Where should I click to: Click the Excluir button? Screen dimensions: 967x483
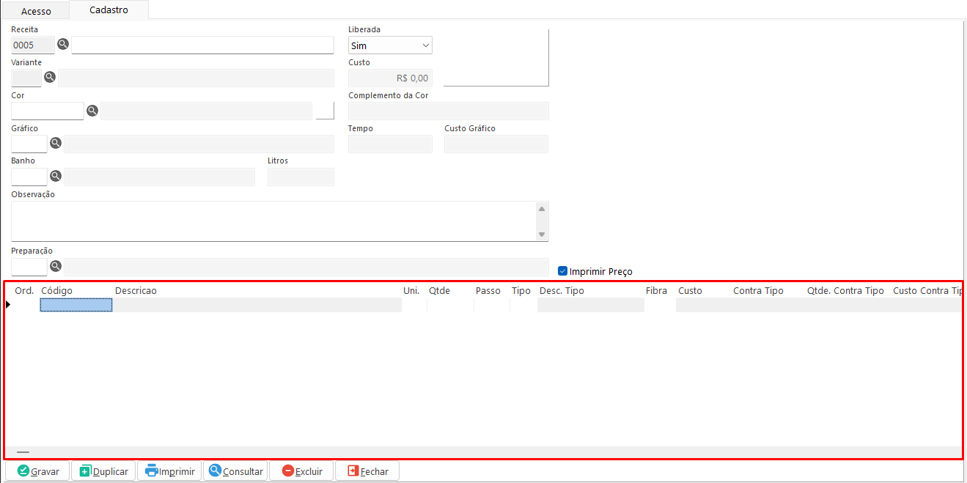301,471
